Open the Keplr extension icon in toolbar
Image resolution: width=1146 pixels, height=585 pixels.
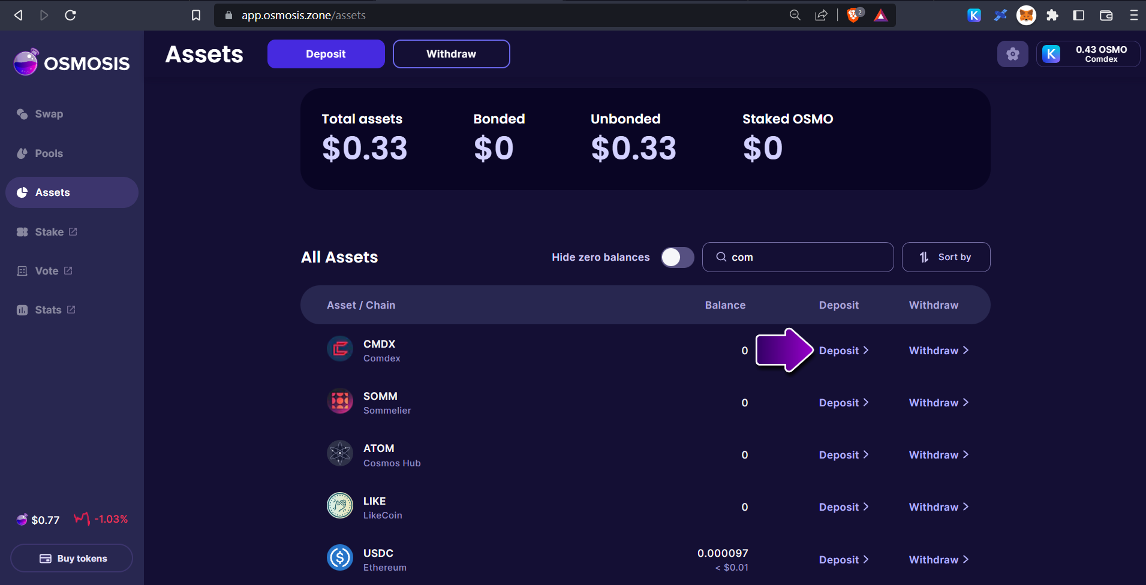click(974, 15)
